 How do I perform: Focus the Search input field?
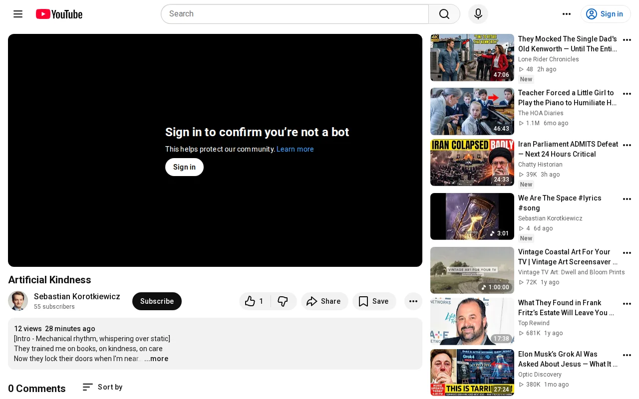(295, 14)
